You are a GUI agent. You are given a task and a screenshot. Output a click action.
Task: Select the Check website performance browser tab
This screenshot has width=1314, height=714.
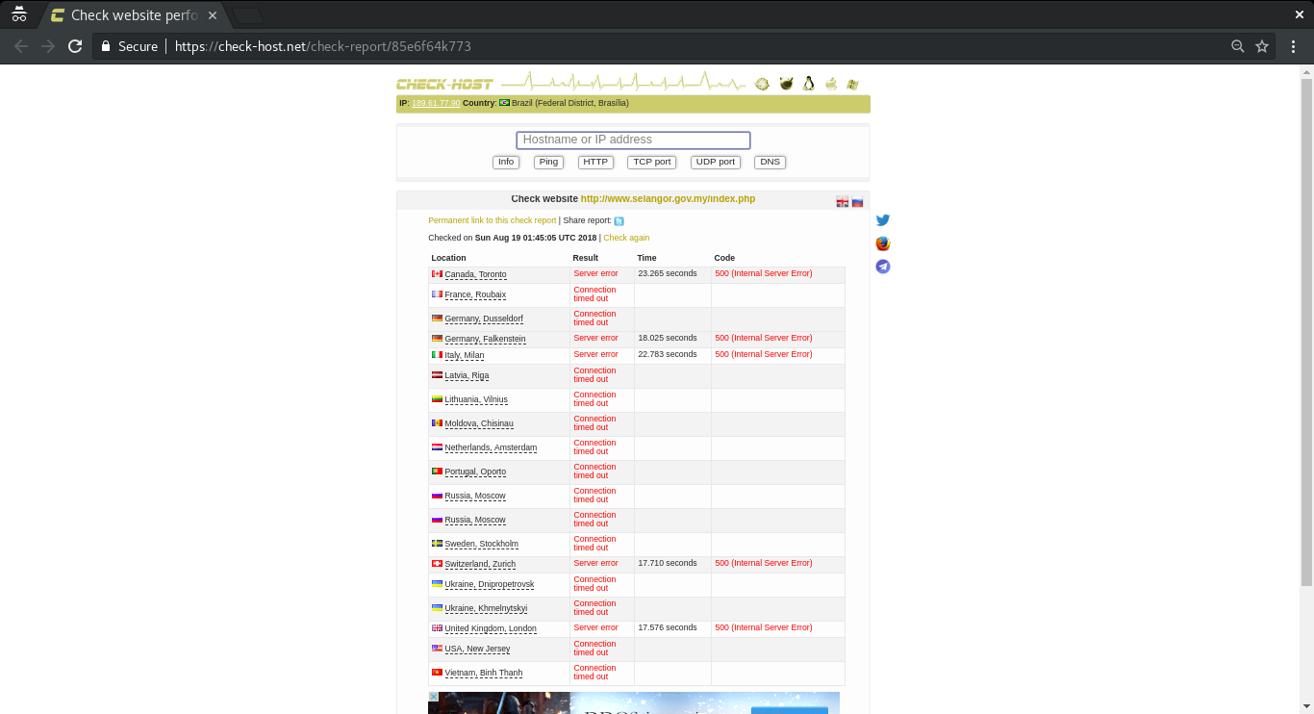(135, 15)
